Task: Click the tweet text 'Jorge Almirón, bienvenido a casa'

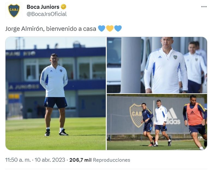Action: click(51, 29)
